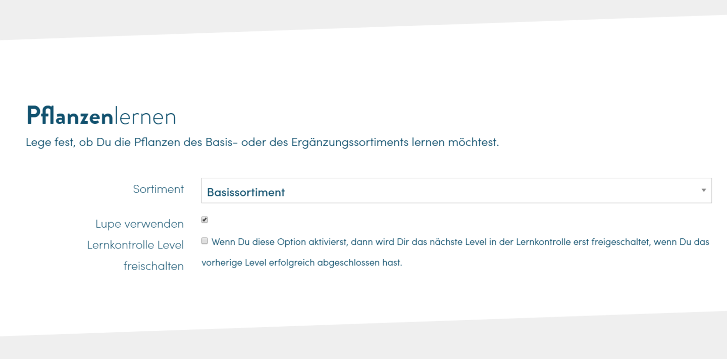Screen dimensions: 727x359
Task: Click text vorherige Level erfolgreich abgeschlossen hast
Action: pos(301,263)
